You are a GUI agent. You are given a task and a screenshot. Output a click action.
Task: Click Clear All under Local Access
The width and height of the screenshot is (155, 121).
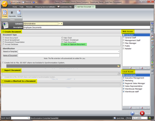145,108
